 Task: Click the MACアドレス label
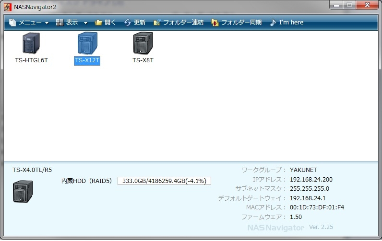pos(265,207)
